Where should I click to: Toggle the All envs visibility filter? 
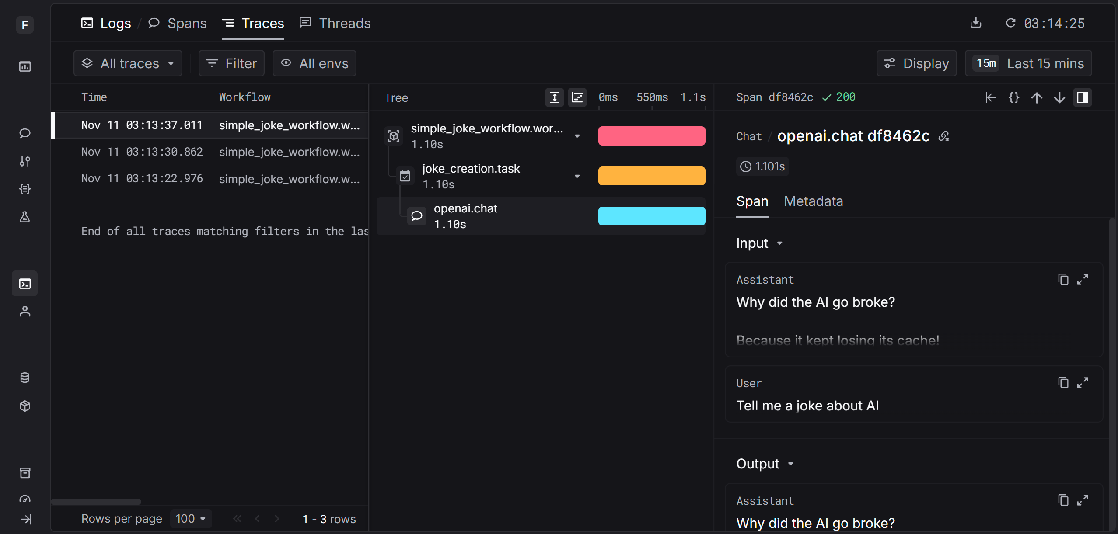click(x=314, y=63)
